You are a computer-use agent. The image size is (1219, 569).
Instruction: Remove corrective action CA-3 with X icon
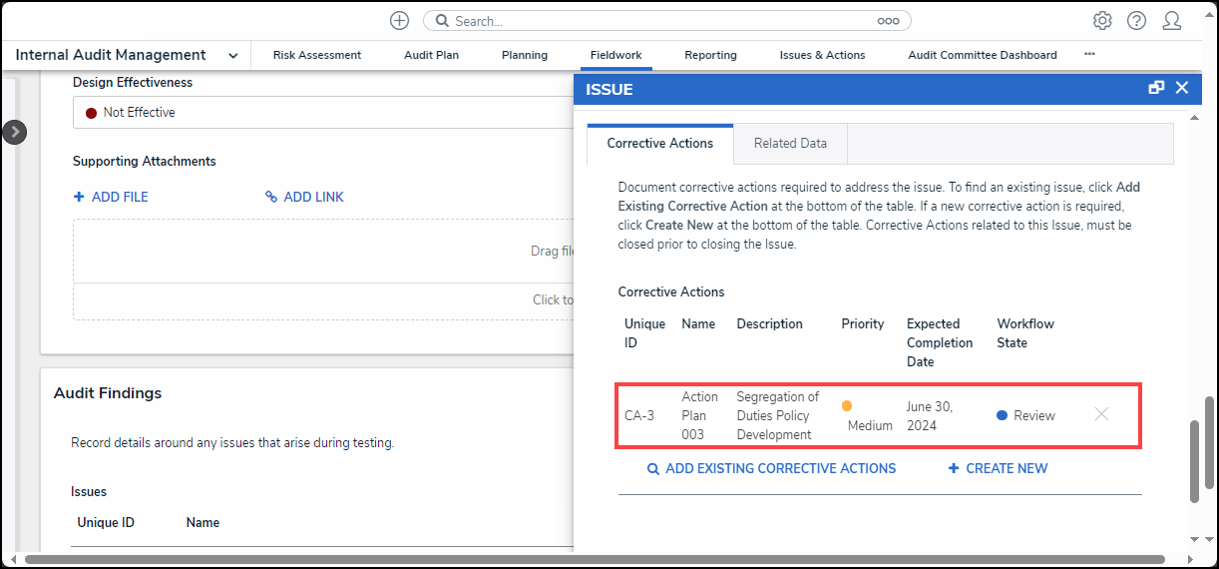click(1101, 414)
